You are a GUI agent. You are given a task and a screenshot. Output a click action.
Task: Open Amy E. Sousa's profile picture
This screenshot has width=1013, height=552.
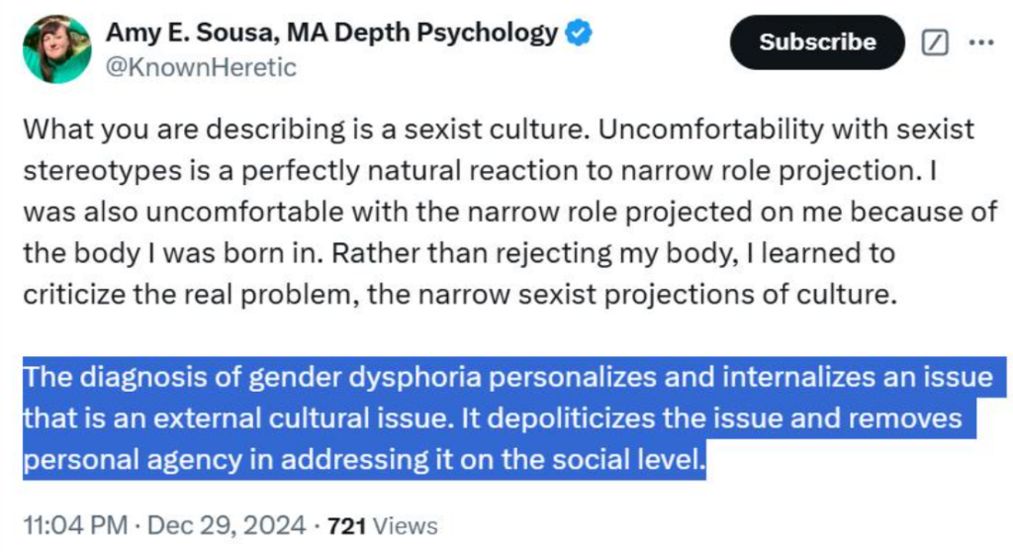[x=56, y=49]
